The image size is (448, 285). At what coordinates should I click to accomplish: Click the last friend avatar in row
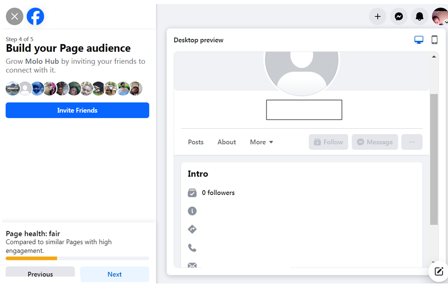[x=136, y=88]
